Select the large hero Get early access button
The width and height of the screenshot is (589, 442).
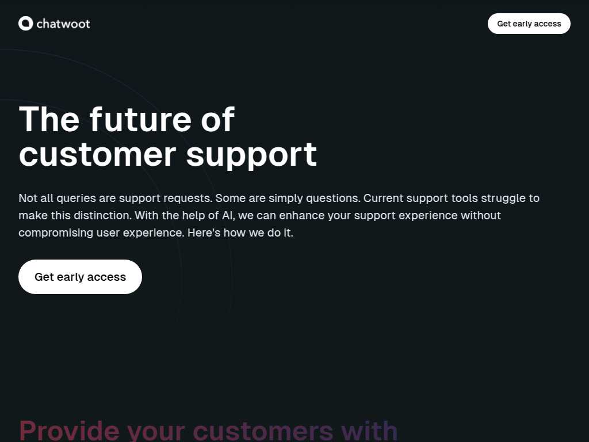point(80,277)
